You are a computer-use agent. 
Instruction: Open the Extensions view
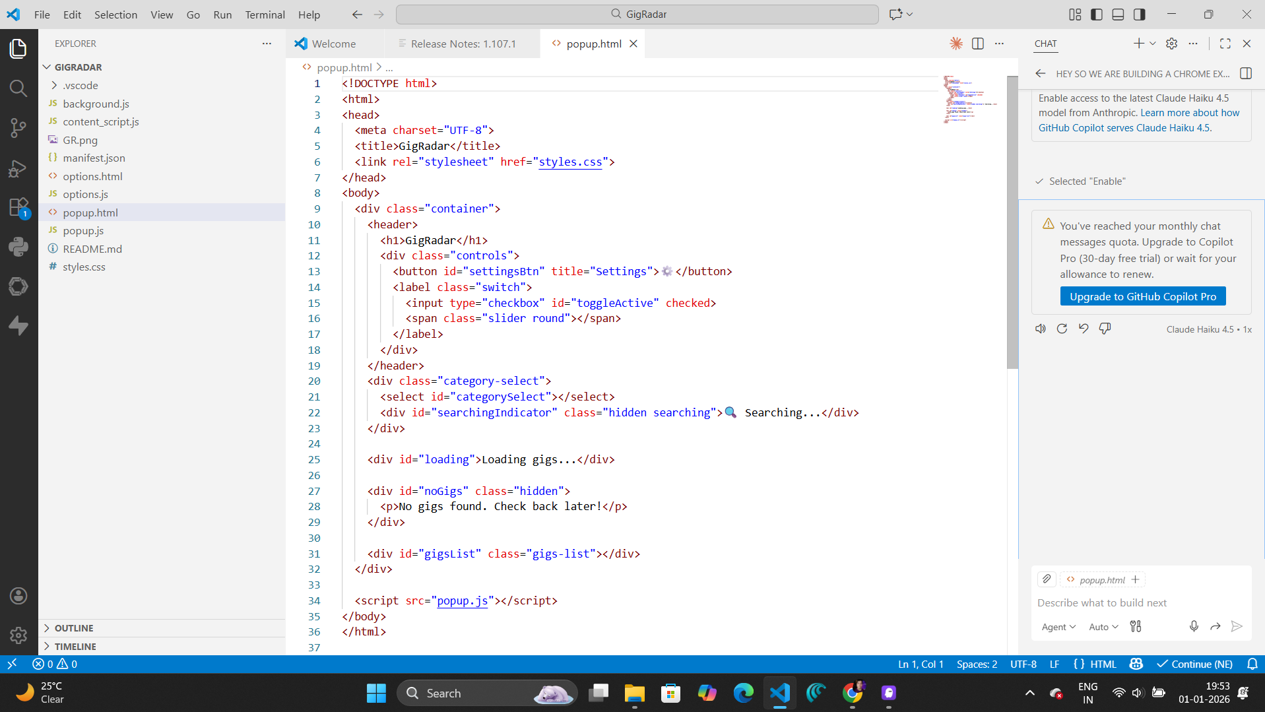tap(18, 208)
